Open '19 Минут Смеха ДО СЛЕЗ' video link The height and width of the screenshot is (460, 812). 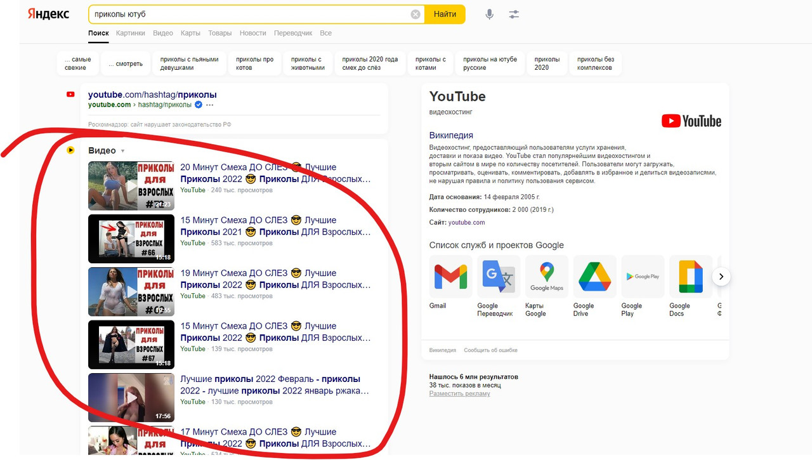275,279
